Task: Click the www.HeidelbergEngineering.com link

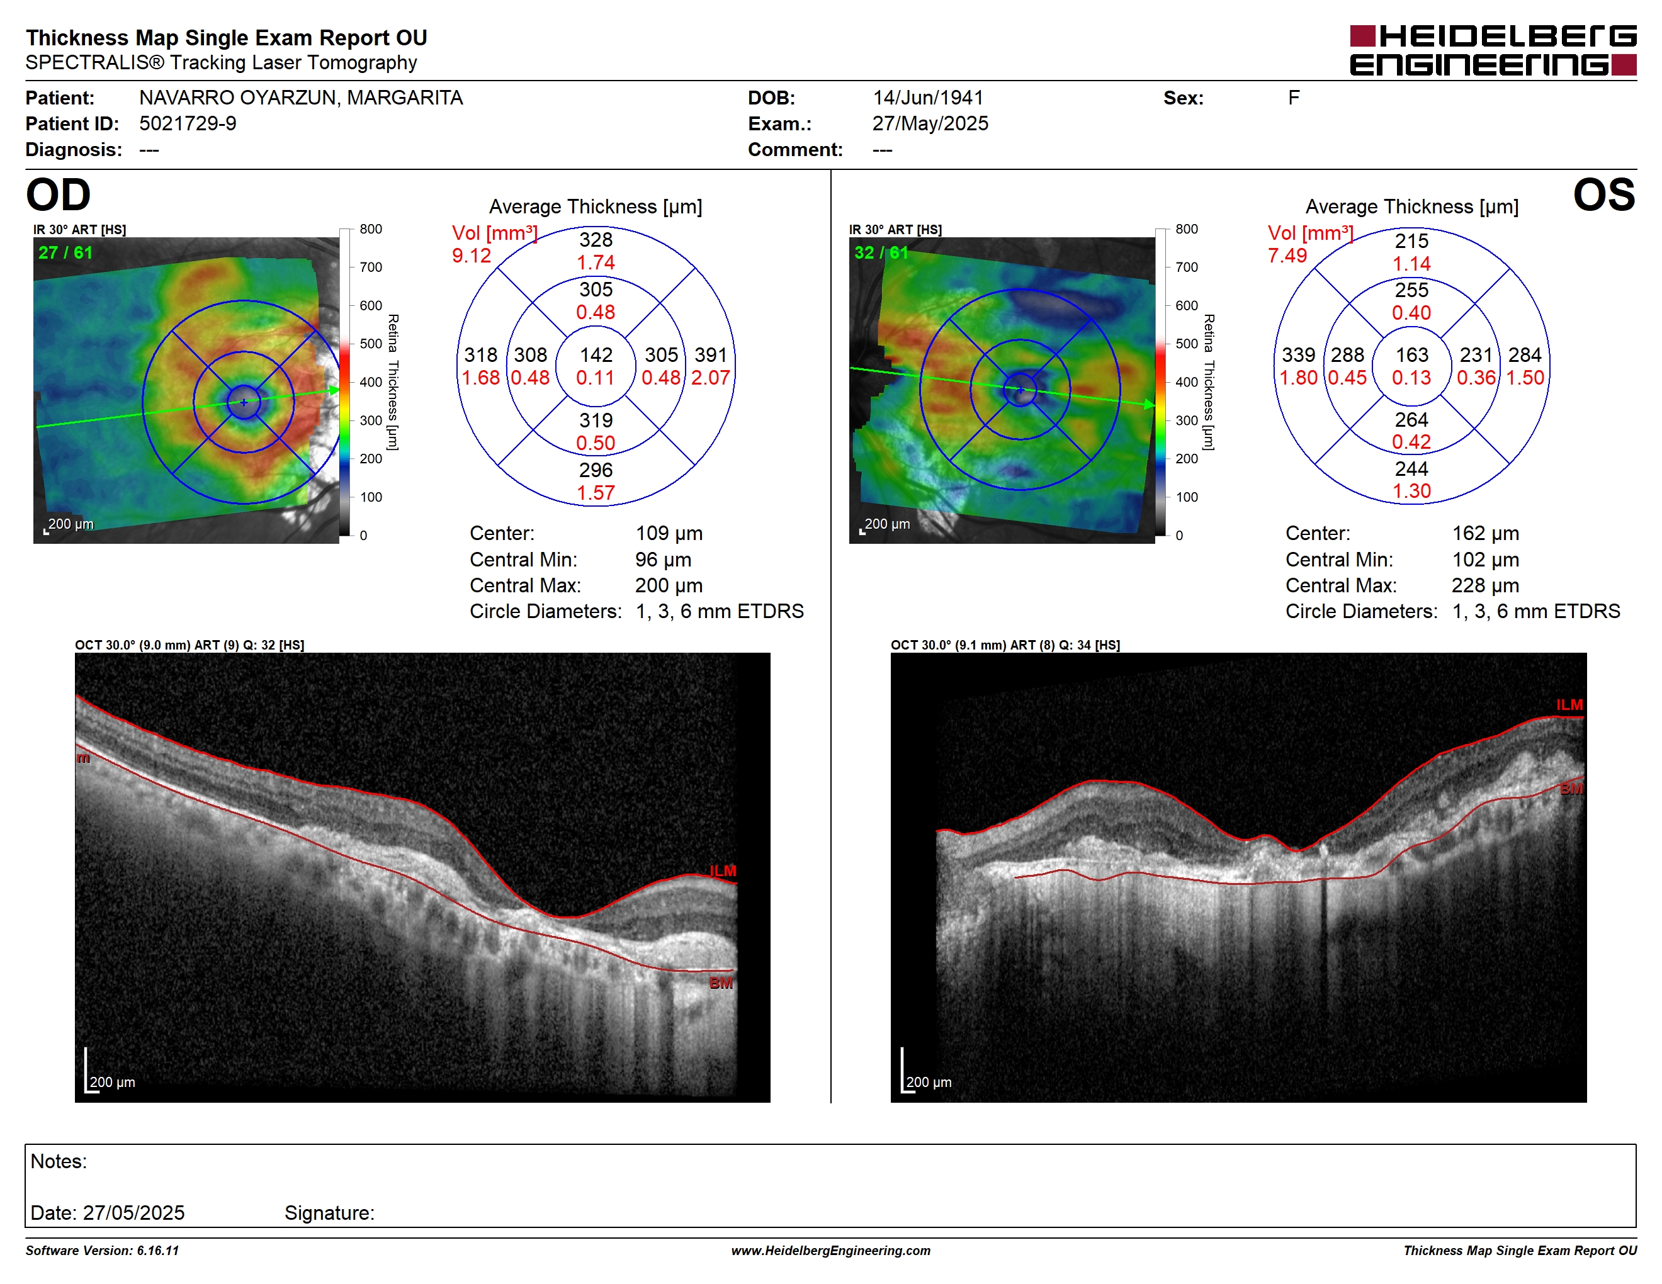Action: coord(831,1251)
